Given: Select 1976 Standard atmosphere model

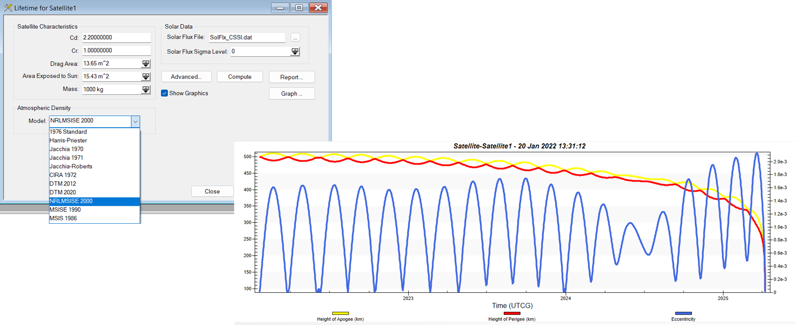Looking at the screenshot, I should tap(68, 132).
